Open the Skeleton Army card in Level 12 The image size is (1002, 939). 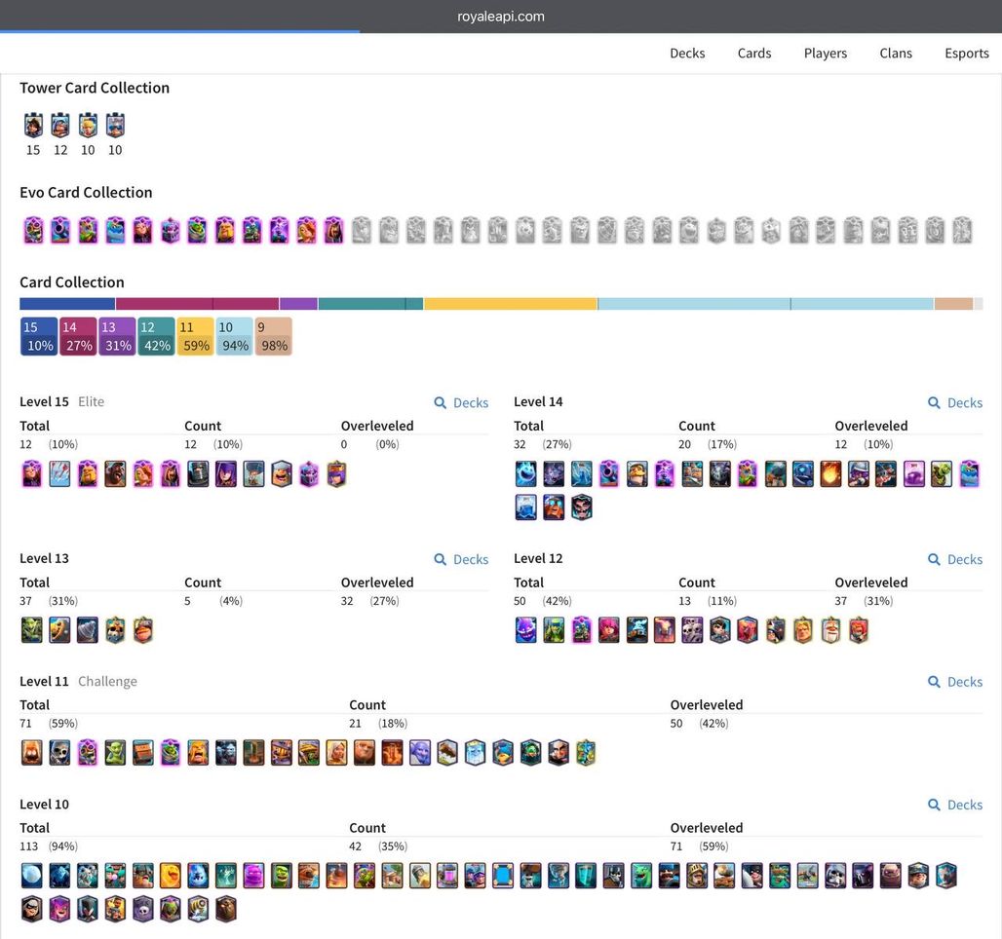[692, 630]
